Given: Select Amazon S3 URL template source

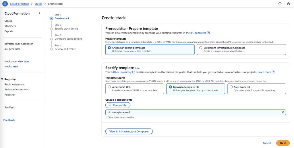Looking at the screenshot, I should [109, 87].
